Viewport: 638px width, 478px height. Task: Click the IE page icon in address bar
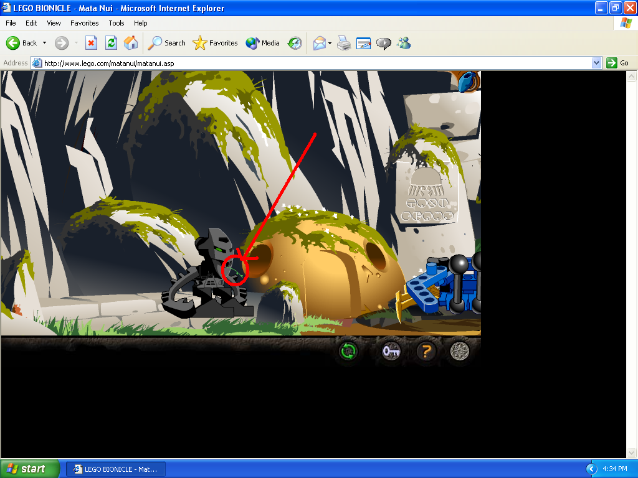click(x=37, y=63)
